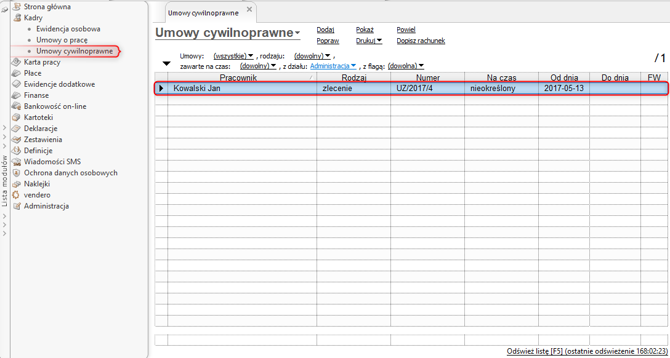This screenshot has width=670, height=358.
Task: Sort by Rodzaj column header
Action: pyautogui.click(x=354, y=78)
